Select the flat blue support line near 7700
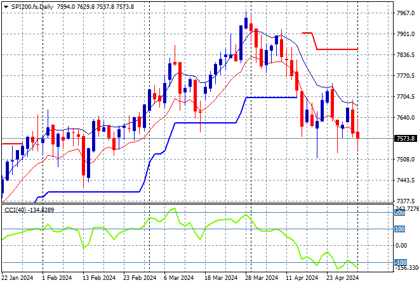The height and width of the screenshot is (285, 419). pos(271,98)
